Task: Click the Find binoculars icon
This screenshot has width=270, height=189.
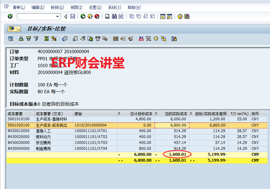Action: pos(114,16)
